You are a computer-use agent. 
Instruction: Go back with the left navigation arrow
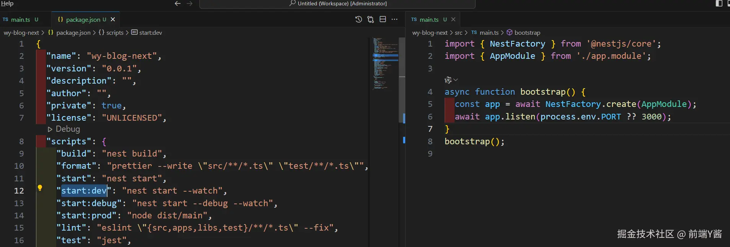coord(178,3)
